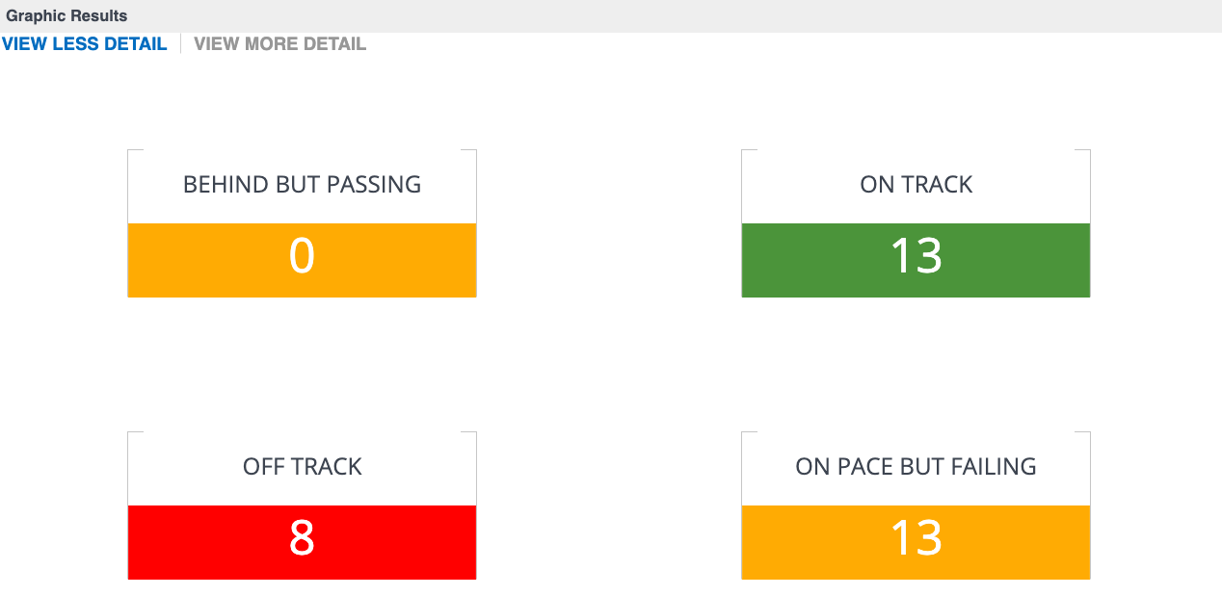
Task: Select the VIEW LESS DETAIL link
Action: pyautogui.click(x=84, y=43)
